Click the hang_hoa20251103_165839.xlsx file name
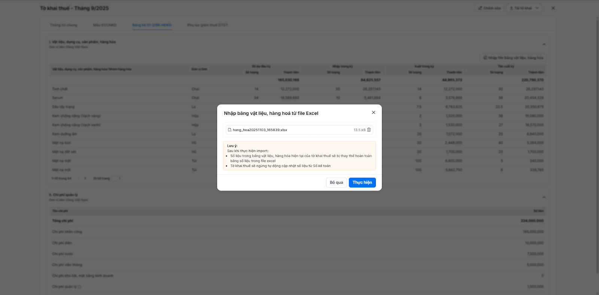 click(259, 130)
